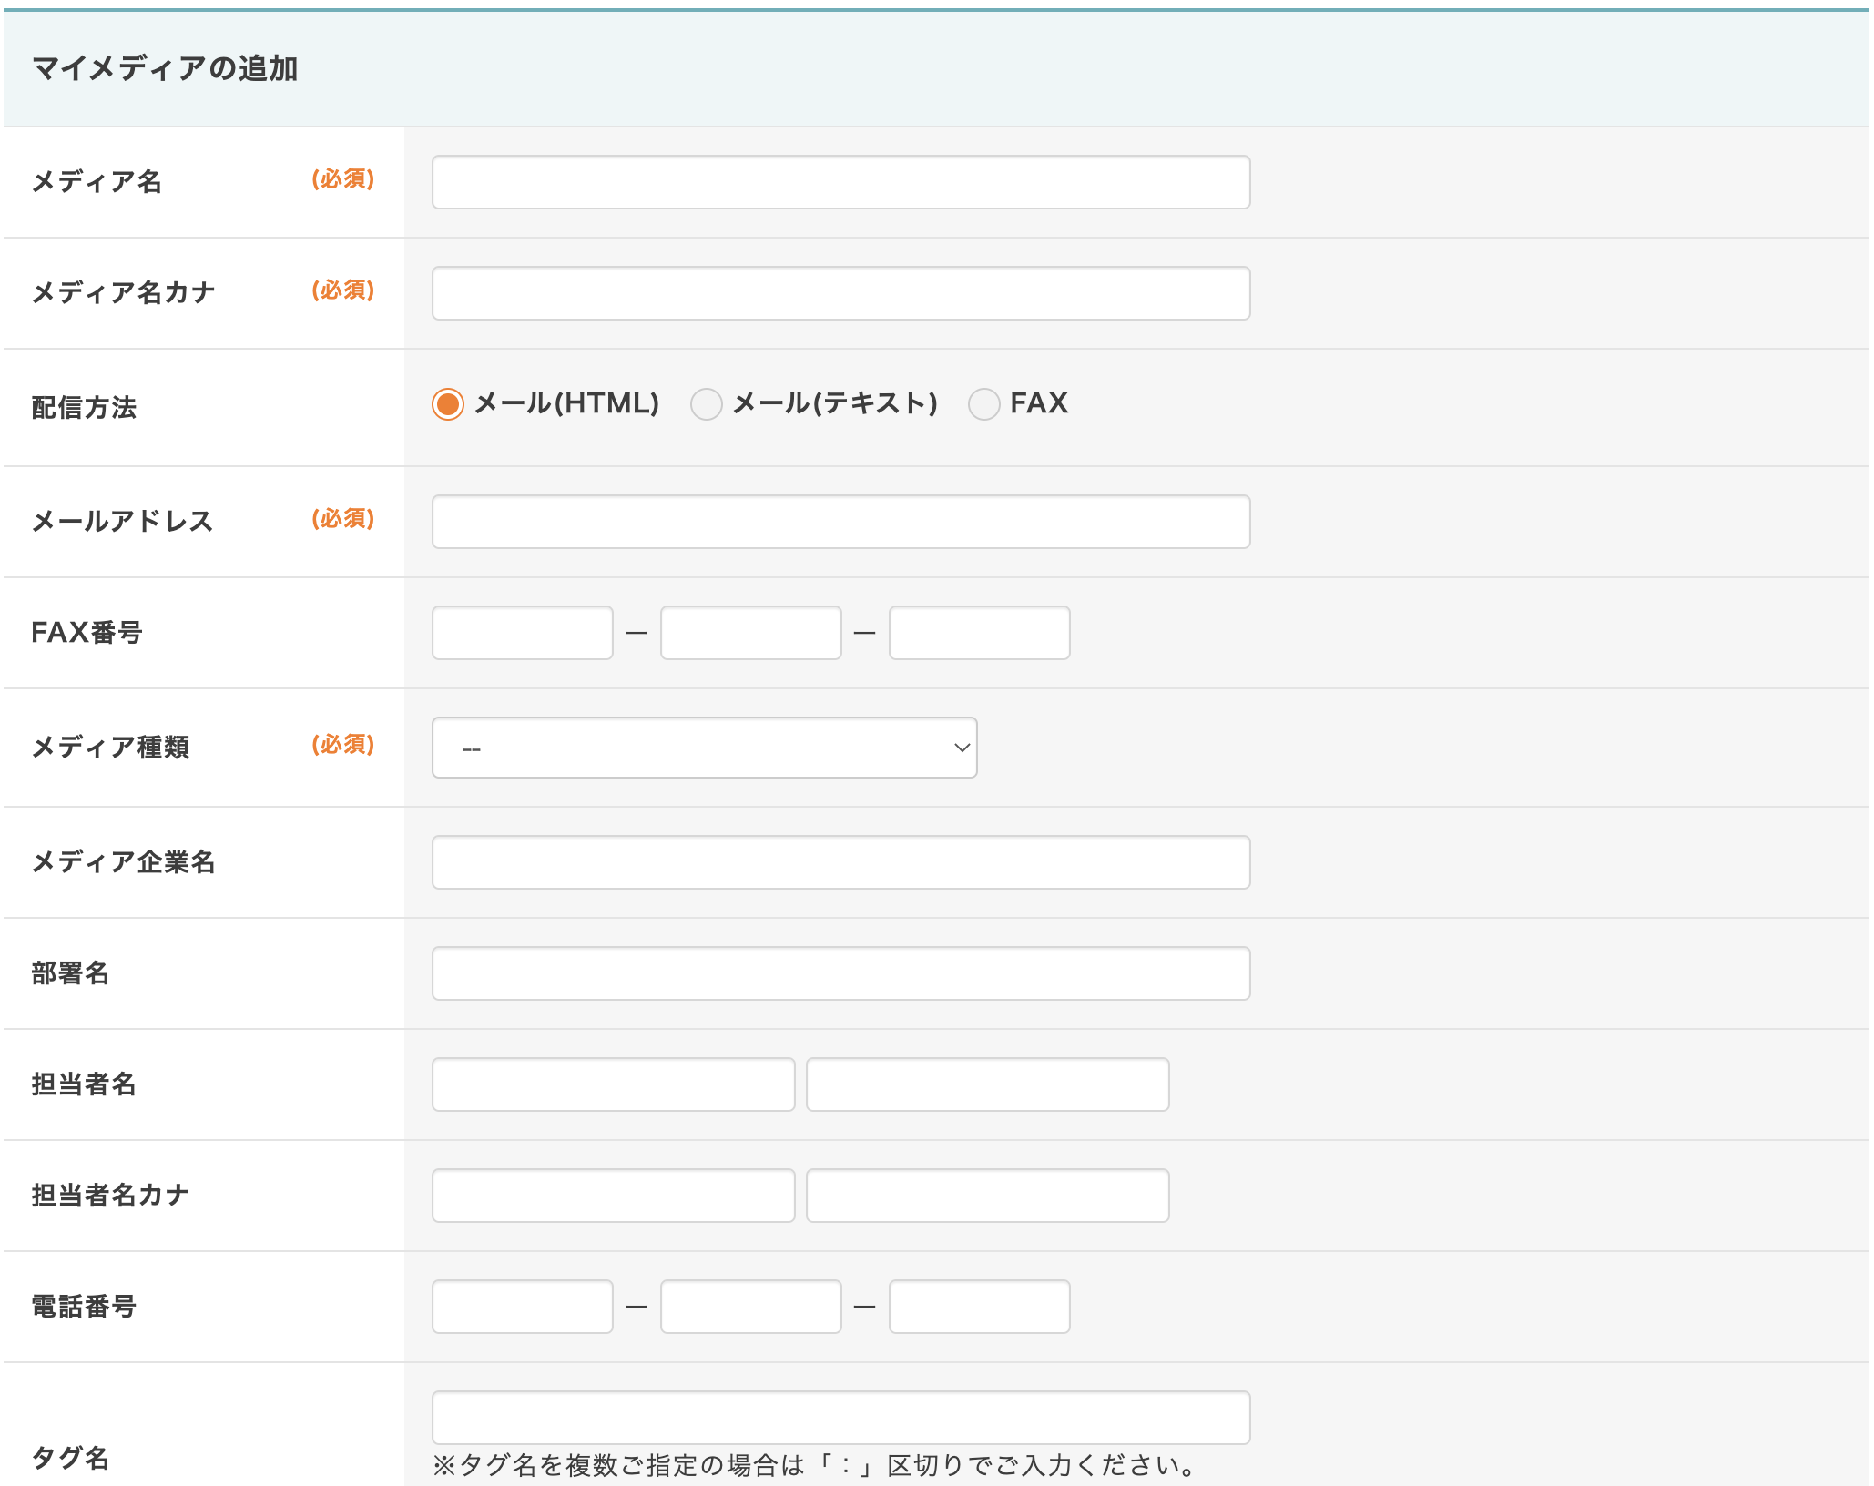Viewport: 1874px width, 1486px height.
Task: Click the middle FAX番号 box
Action: (750, 633)
